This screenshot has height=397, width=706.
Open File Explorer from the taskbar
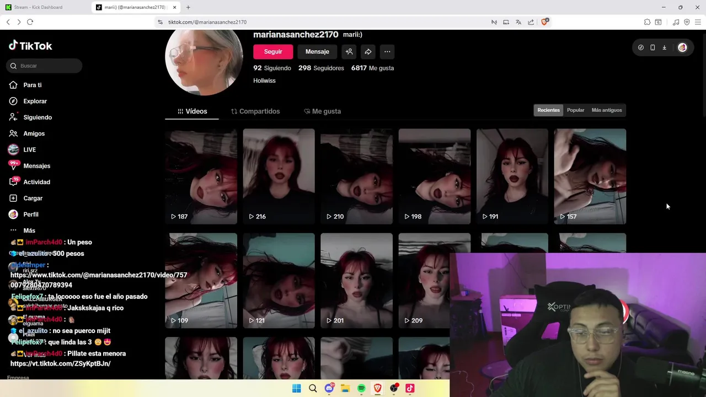point(345,388)
